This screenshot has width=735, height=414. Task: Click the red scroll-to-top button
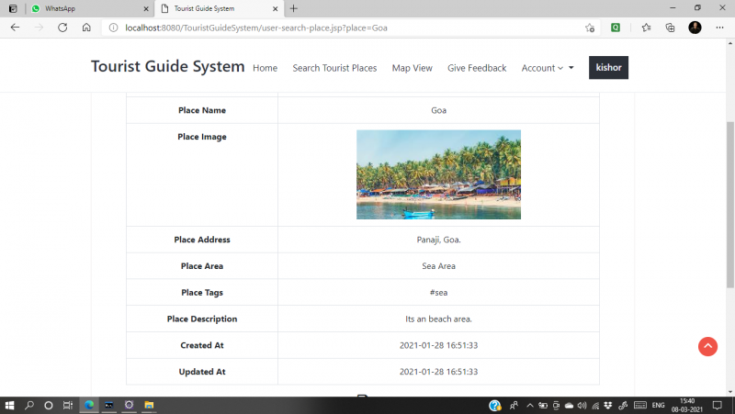(707, 347)
